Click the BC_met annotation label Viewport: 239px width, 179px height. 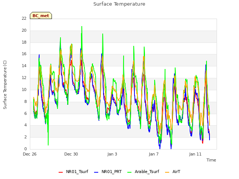(x=41, y=16)
